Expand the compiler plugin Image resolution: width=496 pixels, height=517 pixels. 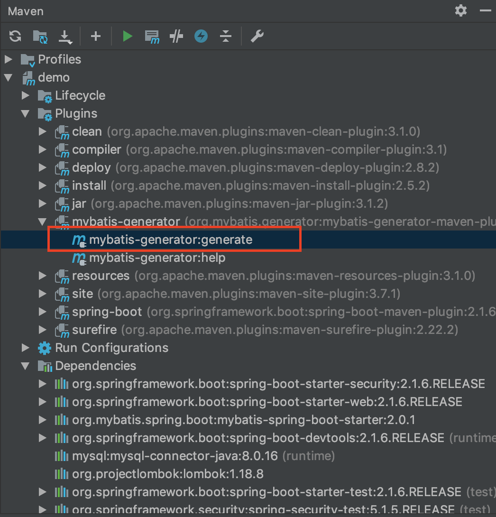43,150
